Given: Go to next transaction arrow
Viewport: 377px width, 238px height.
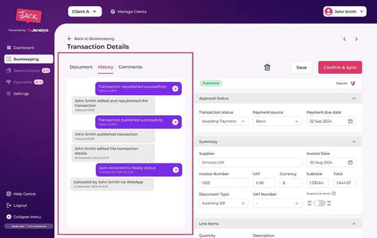Looking at the screenshot, I should 356,39.
